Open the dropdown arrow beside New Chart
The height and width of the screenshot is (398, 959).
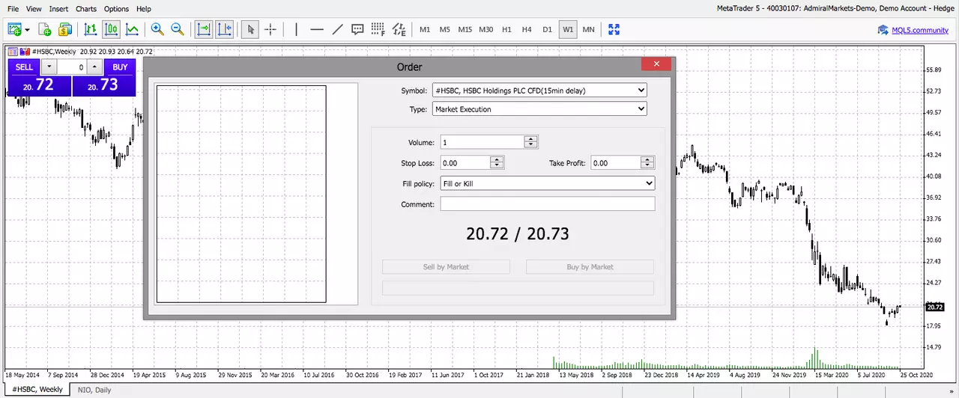tap(27, 30)
